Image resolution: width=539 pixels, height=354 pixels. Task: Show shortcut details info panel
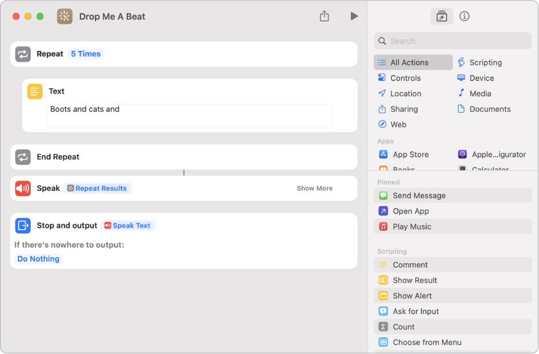click(x=464, y=16)
